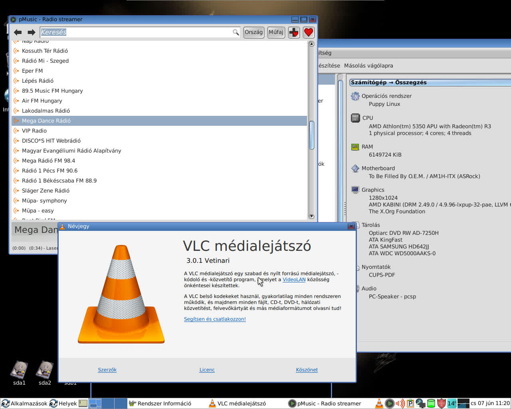Click taskbar terminal icon next to Helyek
This screenshot has height=409, width=511.
point(83,403)
